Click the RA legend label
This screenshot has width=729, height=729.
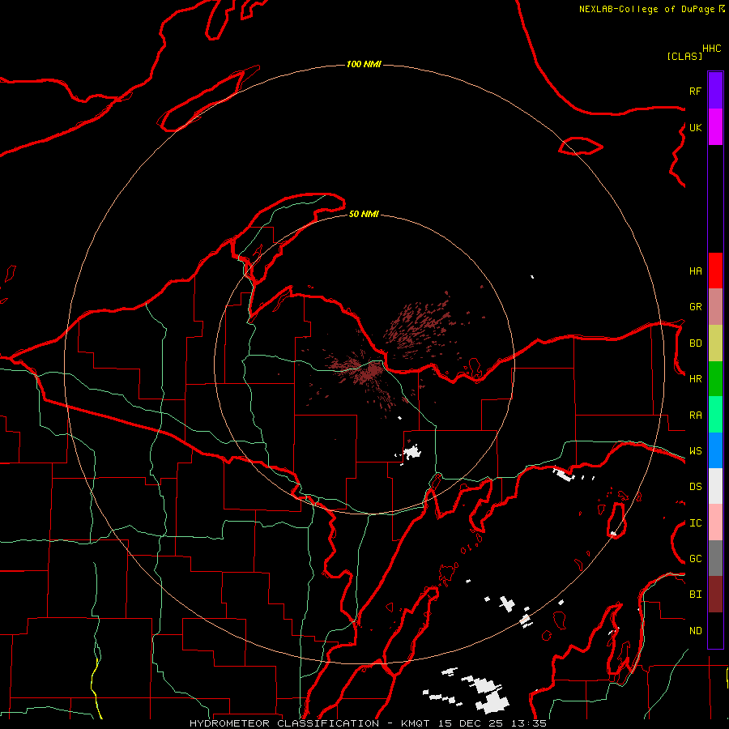(x=695, y=416)
